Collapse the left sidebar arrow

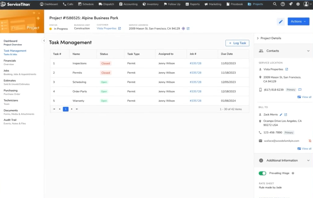coord(44,41)
